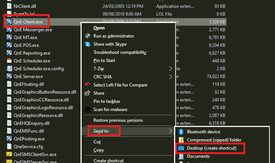Click the QnE MT.exe file icon
The image size is (275, 163).
click(x=9, y=38)
